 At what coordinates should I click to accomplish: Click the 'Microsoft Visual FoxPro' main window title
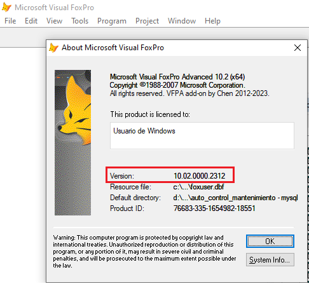point(54,8)
